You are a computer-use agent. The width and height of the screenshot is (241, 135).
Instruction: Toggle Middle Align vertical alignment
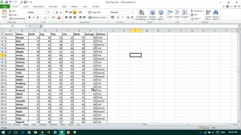pos(70,12)
